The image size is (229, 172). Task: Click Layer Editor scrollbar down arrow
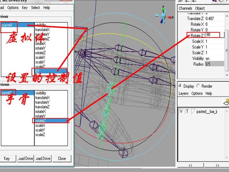click(227, 158)
